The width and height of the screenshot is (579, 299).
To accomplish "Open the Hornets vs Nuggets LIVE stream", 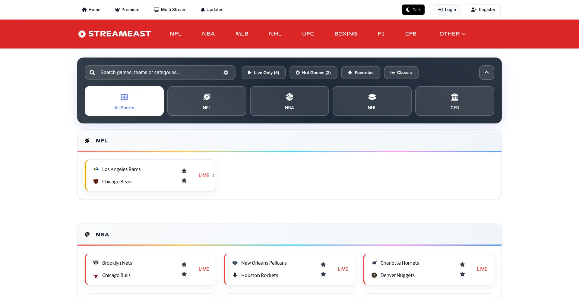I will (x=482, y=269).
